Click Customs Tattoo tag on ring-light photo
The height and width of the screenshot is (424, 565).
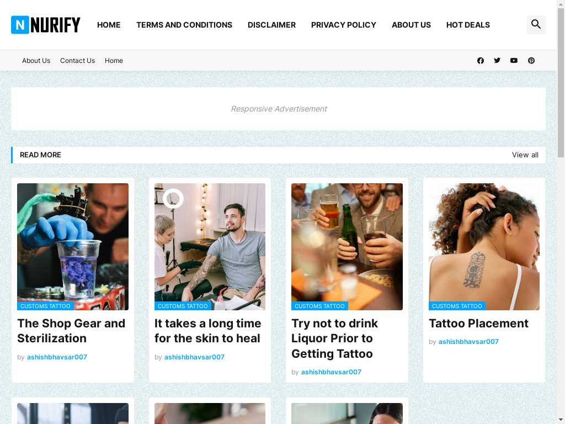183,306
